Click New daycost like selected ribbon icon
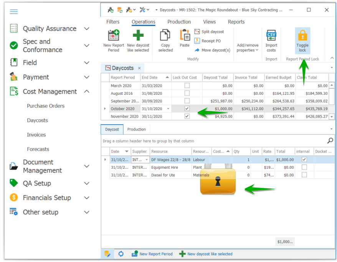337x262 pixels. coord(138,36)
